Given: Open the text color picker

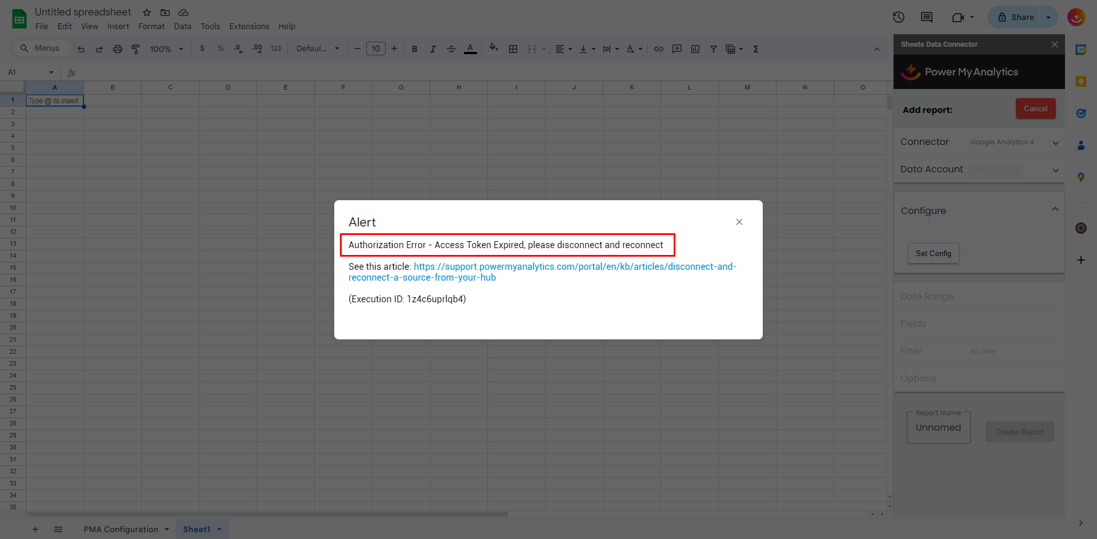Looking at the screenshot, I should tap(470, 49).
